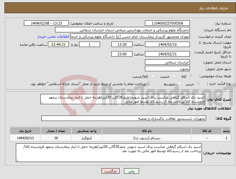The width and height of the screenshot is (236, 179).
Task: Click the buyer organization name field
Action: (x=122, y=30)
